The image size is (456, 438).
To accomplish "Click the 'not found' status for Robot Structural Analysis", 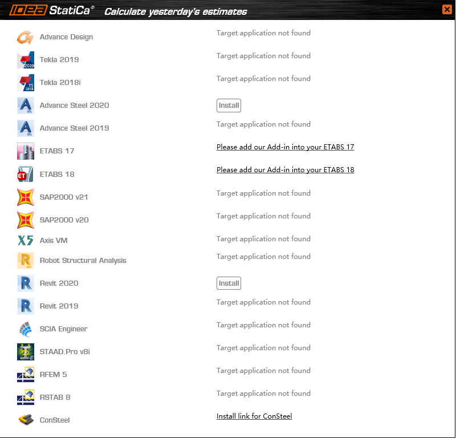I will coord(263,257).
